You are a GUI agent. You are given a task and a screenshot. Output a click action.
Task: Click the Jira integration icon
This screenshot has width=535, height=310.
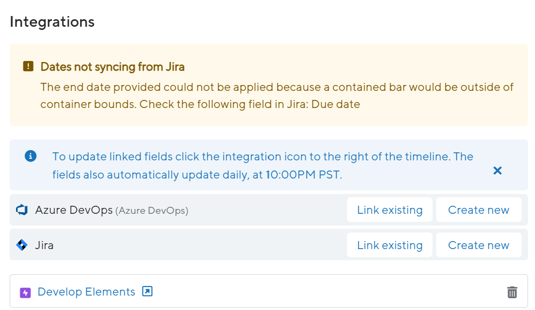click(x=20, y=245)
